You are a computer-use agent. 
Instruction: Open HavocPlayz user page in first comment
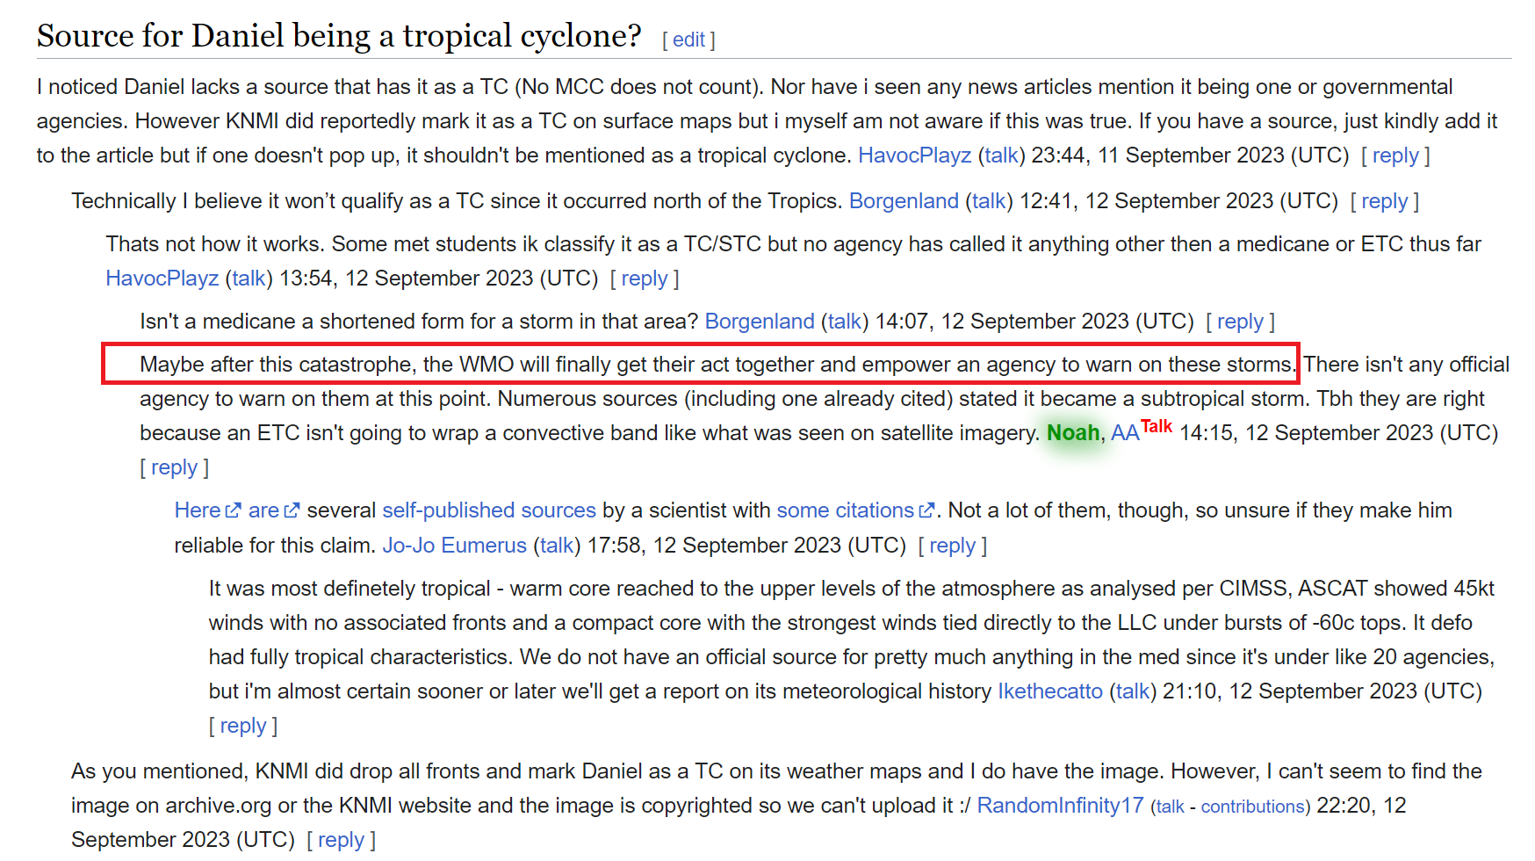914,156
